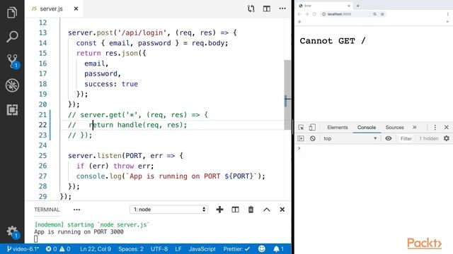Click the 'server.listen' code on line 25
The image size is (453, 254).
tap(95, 155)
